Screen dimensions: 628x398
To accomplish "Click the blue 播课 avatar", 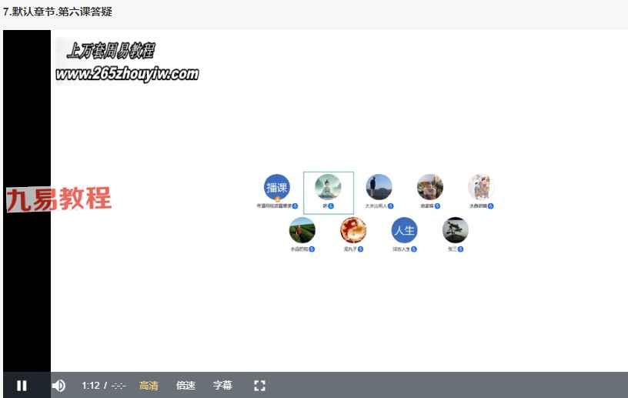I will 277,187.
